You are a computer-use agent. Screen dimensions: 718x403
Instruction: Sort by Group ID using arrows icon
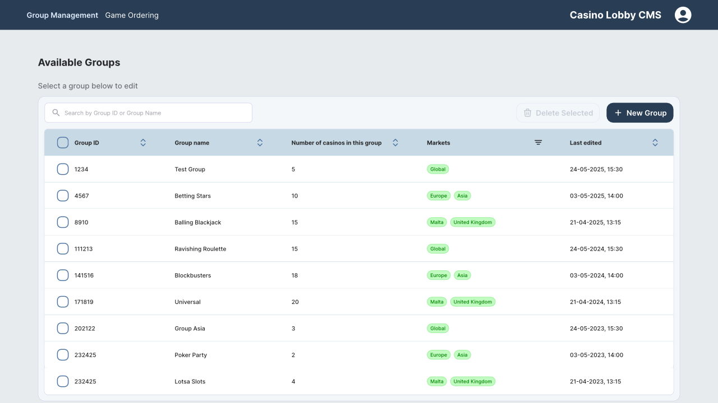click(143, 143)
